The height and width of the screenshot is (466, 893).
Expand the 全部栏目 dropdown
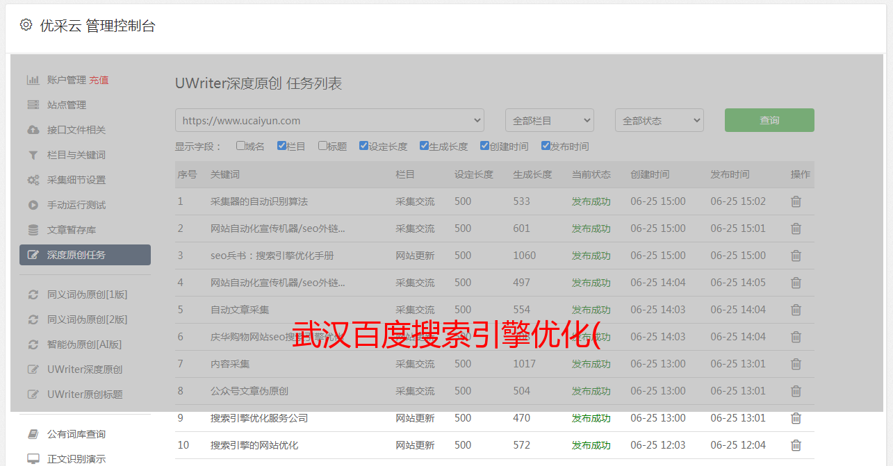point(549,120)
